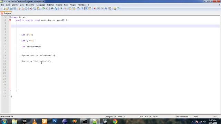
Task: Click the highlighted empty line 4 in the editor
Action: click(115, 26)
